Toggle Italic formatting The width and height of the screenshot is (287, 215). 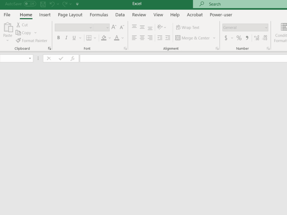(66, 38)
